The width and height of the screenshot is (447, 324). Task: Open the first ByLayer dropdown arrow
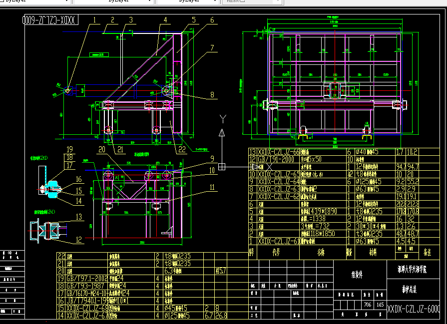click(67, 1)
